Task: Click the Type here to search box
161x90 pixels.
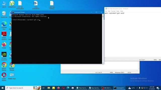Action: point(23,88)
